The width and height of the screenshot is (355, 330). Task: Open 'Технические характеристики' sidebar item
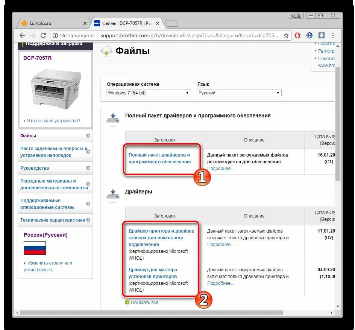55,220
